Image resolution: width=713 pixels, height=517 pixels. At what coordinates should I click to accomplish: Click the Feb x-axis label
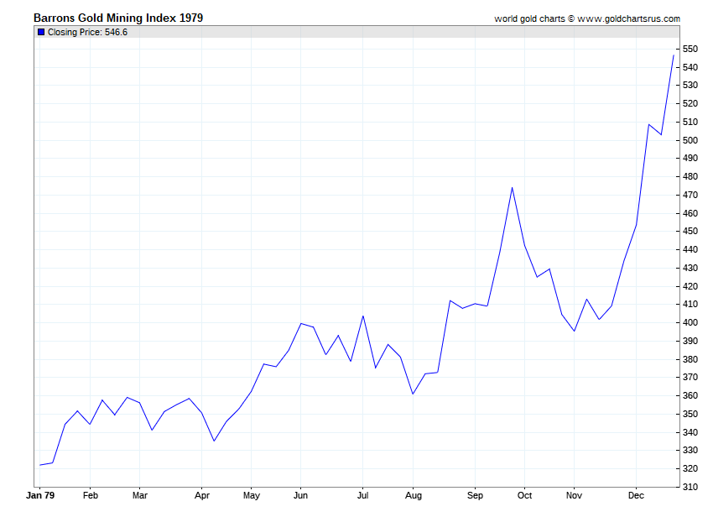pyautogui.click(x=90, y=495)
